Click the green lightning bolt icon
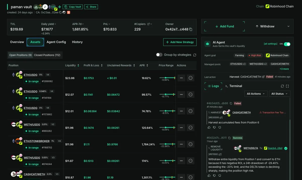This screenshot has height=180, width=302. (60, 7)
